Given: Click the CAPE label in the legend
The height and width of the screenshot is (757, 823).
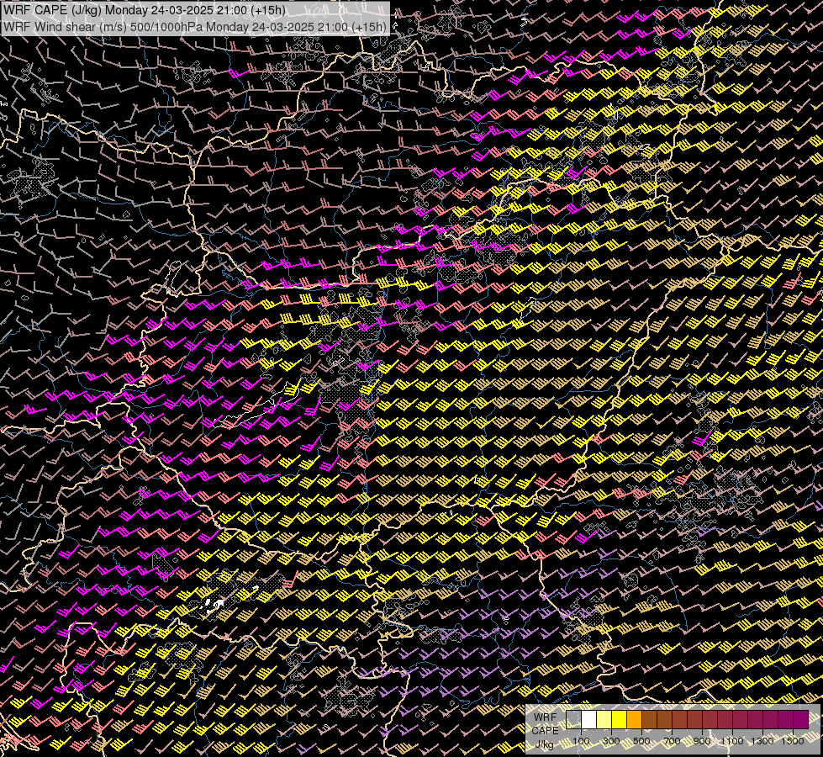Looking at the screenshot, I should 545,730.
